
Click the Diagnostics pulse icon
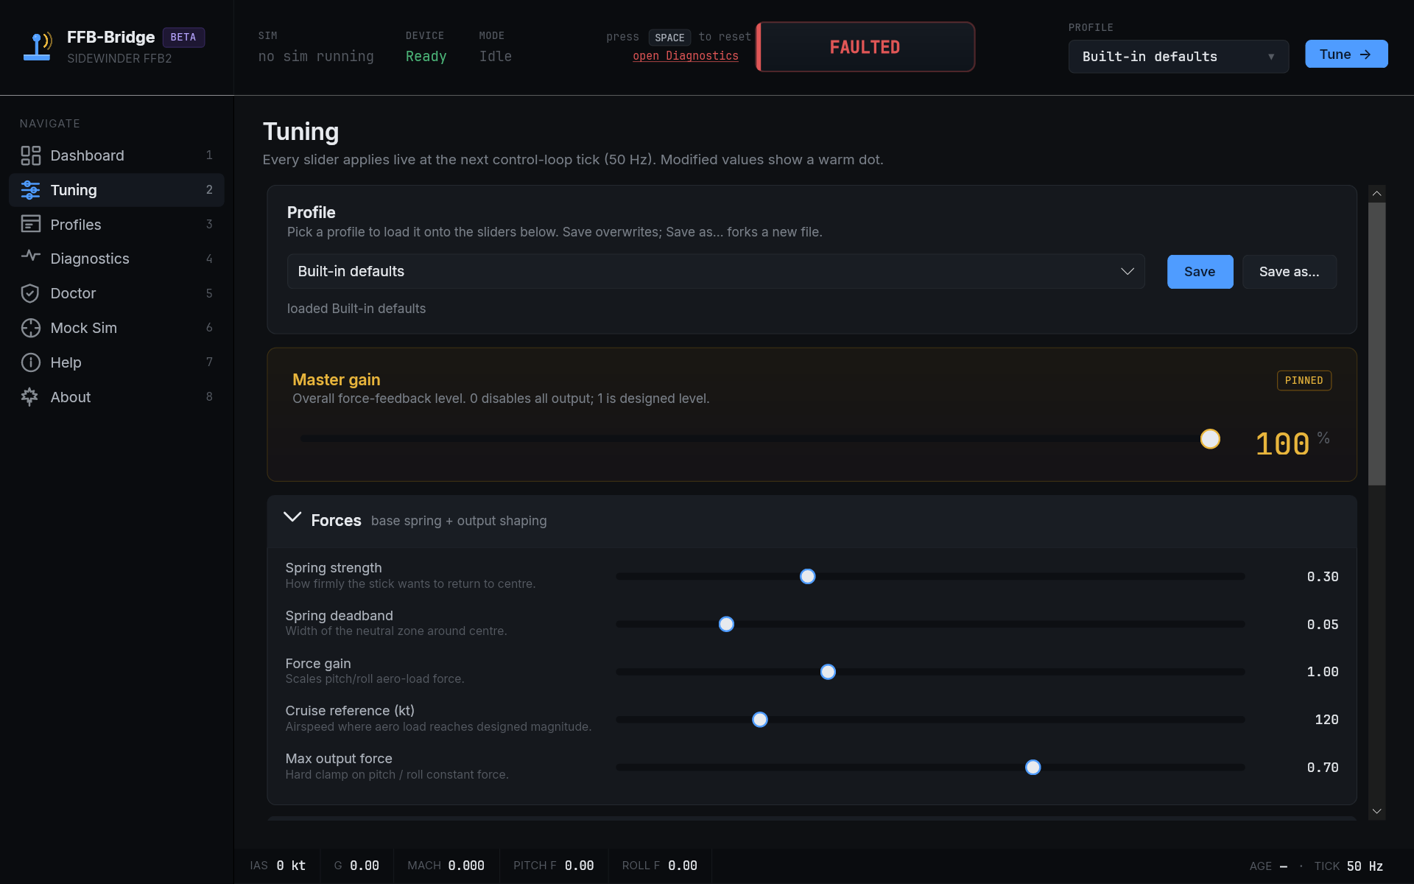30,256
